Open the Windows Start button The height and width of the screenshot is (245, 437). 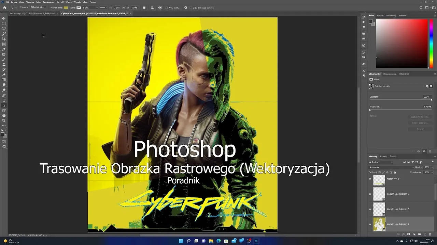click(181, 241)
